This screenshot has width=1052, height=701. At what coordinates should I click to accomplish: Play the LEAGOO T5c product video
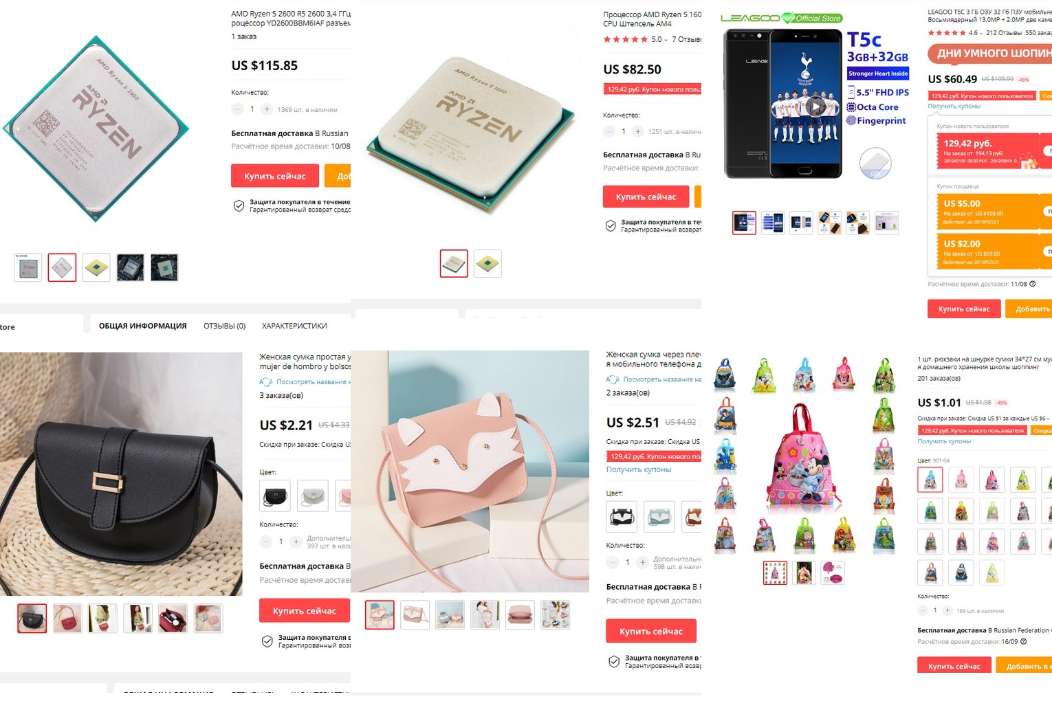coord(815,107)
